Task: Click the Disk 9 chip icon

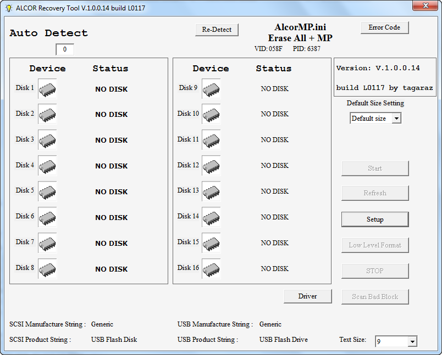Action: tap(211, 89)
